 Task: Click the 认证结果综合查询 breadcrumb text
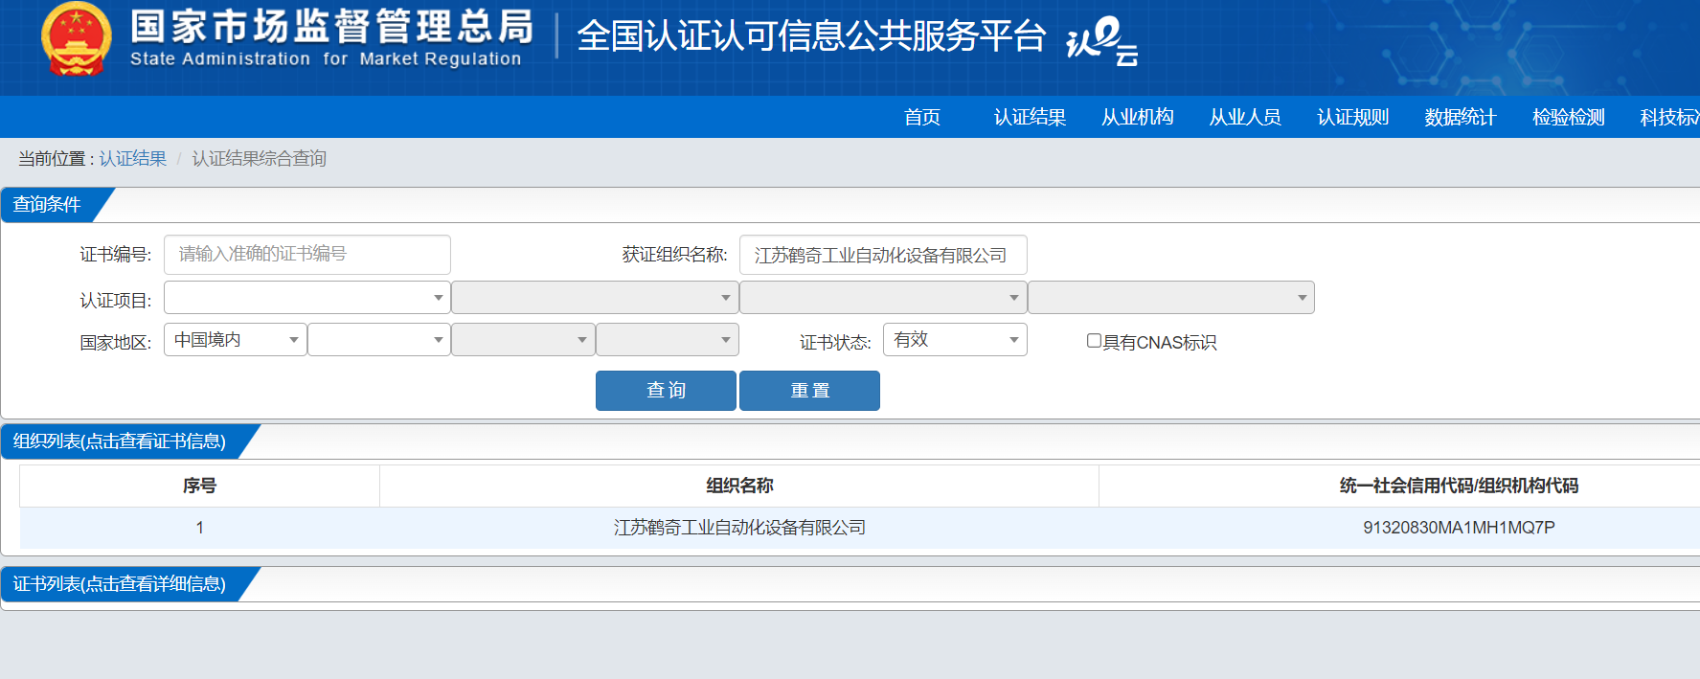[260, 159]
